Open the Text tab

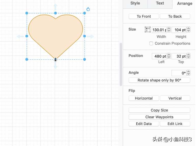(x=160, y=3)
